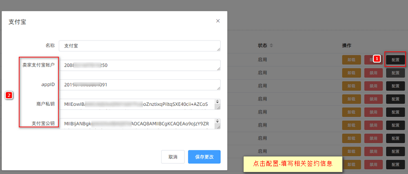
Task: Close the 支付宝 dialog with the X icon
Action: coord(218,21)
